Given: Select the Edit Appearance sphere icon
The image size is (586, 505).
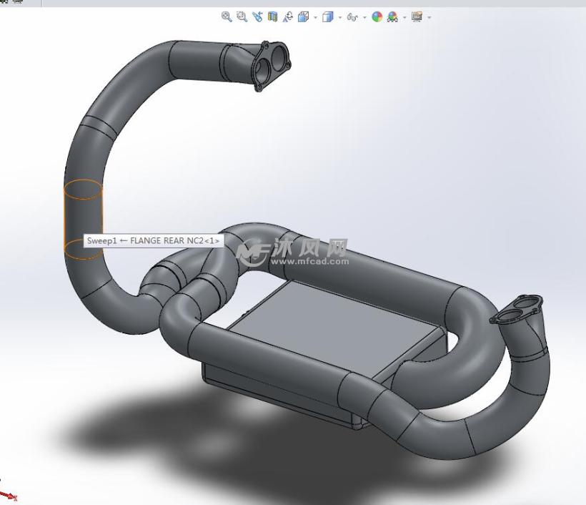Looking at the screenshot, I should pyautogui.click(x=376, y=16).
